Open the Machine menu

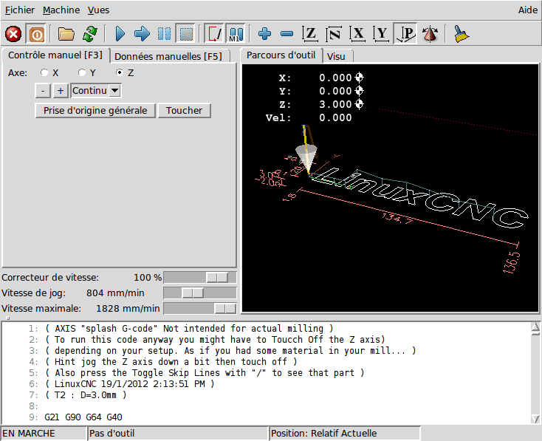(x=61, y=10)
